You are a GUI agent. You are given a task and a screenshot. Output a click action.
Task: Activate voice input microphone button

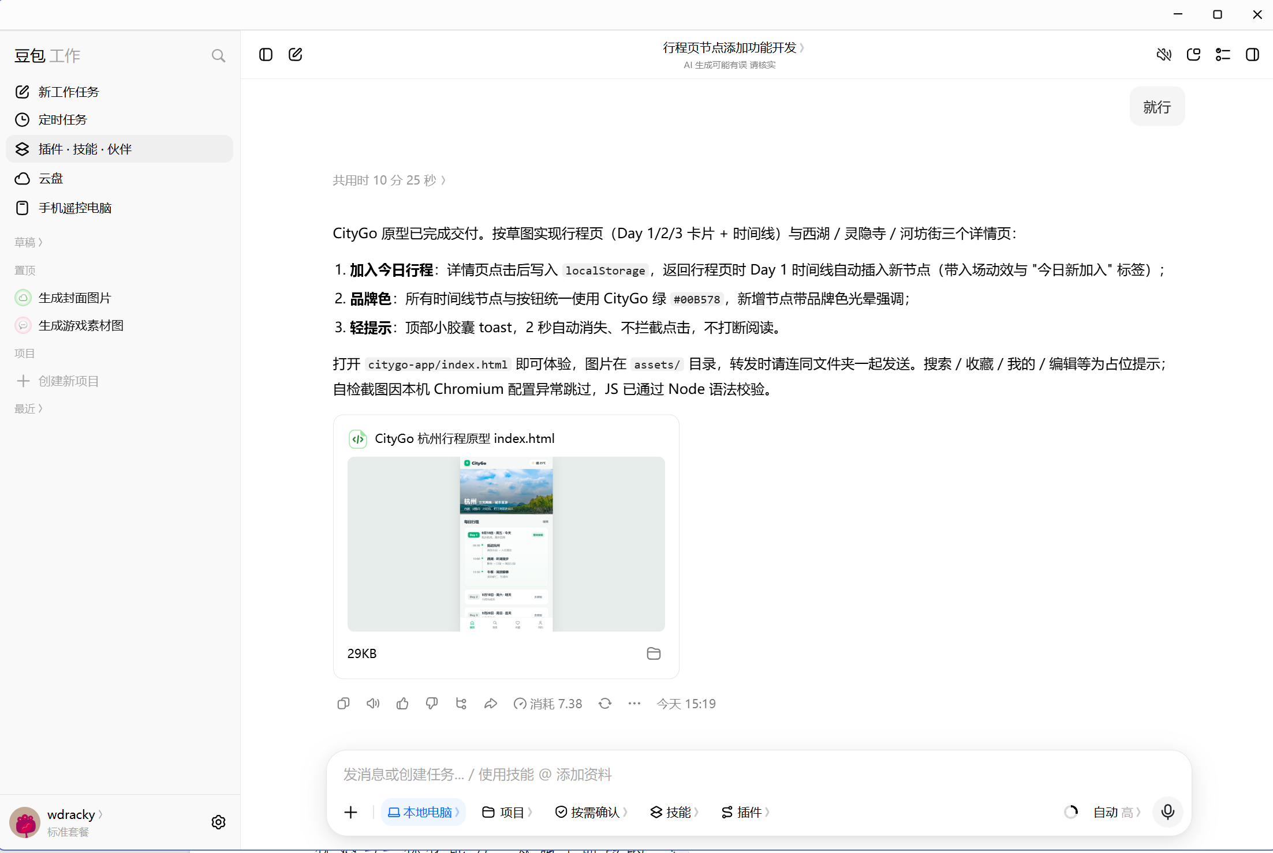click(x=1167, y=812)
